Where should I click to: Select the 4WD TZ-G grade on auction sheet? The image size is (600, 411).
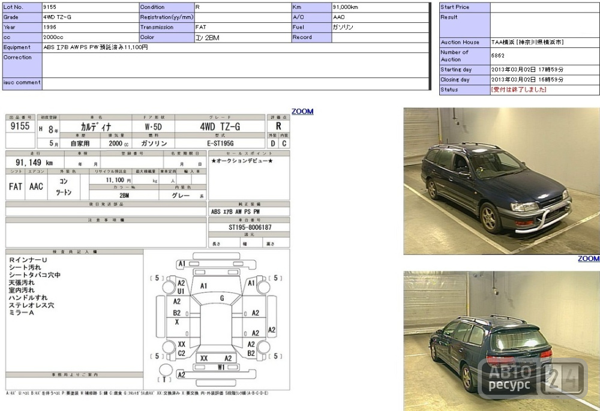(x=220, y=127)
